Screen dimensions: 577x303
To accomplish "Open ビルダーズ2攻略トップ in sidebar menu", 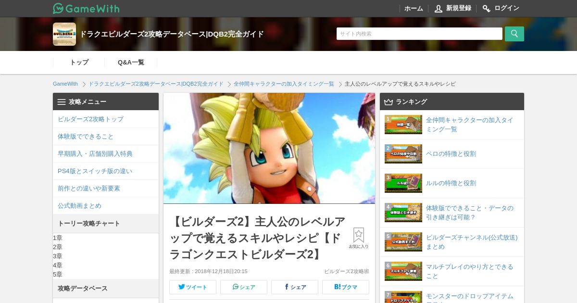I will (x=106, y=119).
